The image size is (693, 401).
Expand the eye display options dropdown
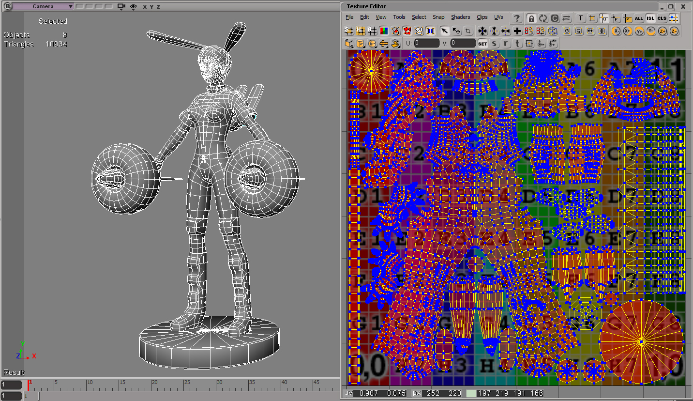[x=134, y=6]
